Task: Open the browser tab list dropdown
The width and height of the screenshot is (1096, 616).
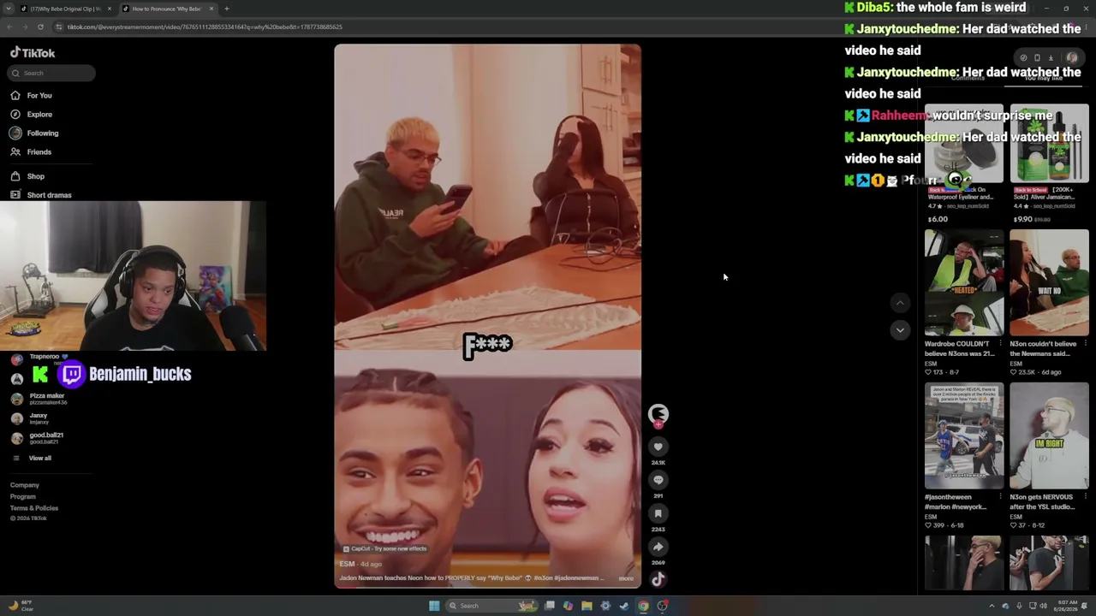Action: 9,9
